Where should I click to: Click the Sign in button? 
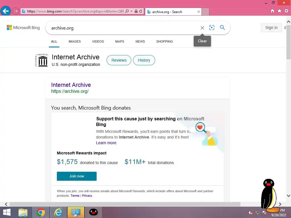[271, 28]
